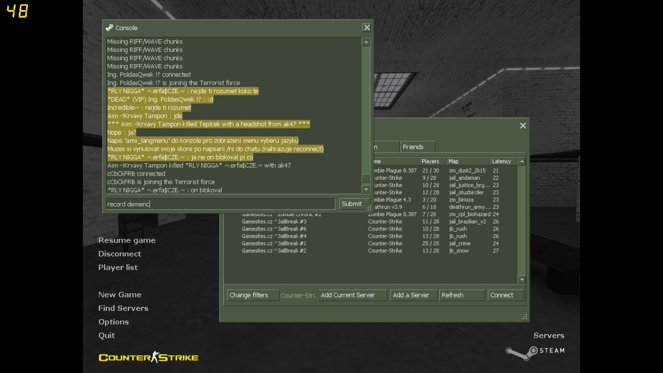Open Find Servers from main menu
This screenshot has height=373, width=663.
(x=123, y=308)
